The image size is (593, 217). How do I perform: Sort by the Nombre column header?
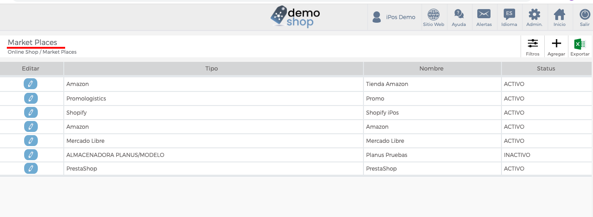click(432, 69)
